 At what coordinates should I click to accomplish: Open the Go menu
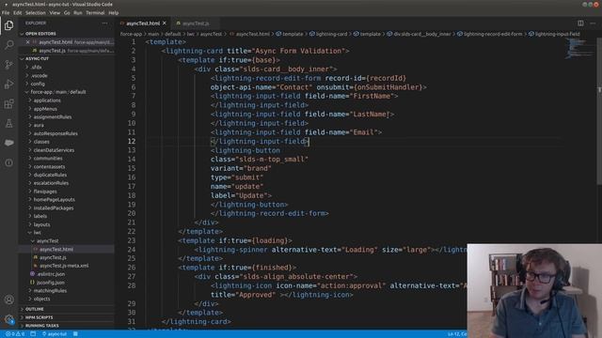click(x=67, y=12)
